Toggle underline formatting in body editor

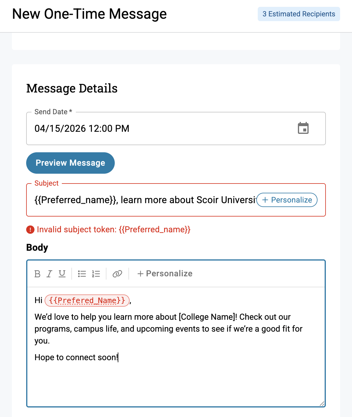pyautogui.click(x=62, y=274)
